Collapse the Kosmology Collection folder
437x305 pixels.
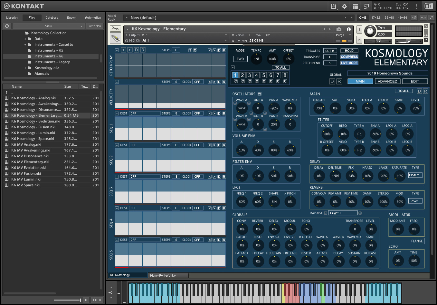(x=22, y=33)
